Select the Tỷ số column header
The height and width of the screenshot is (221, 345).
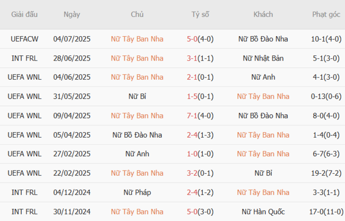pos(200,14)
